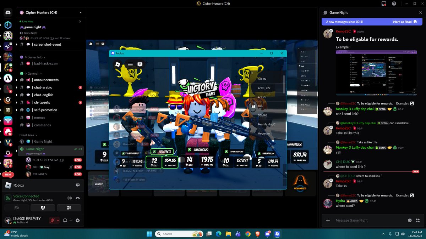Open microphone input options arrow
Screen dimensions: 426x239
58,220
